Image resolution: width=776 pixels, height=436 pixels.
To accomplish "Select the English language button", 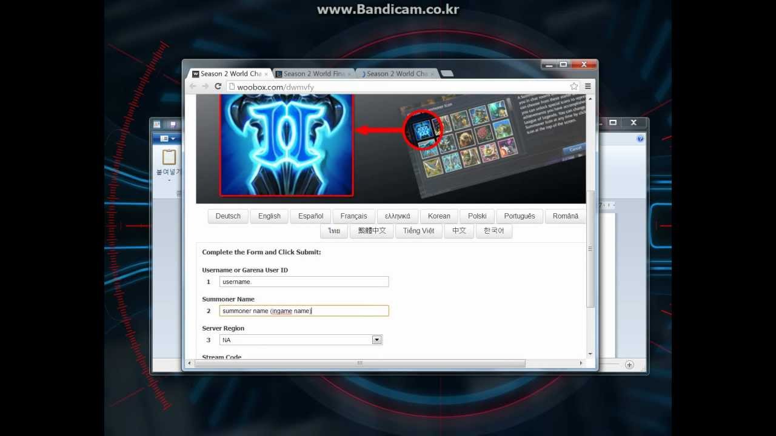I will (269, 216).
